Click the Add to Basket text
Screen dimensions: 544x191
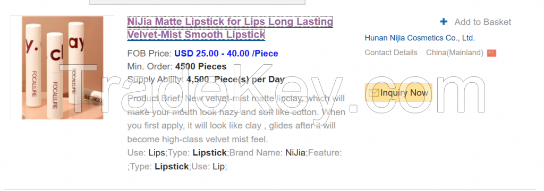point(482,22)
